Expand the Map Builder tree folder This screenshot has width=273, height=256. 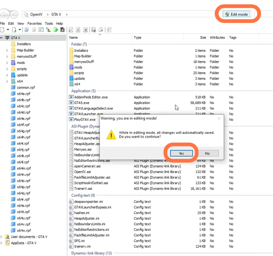click(7, 50)
